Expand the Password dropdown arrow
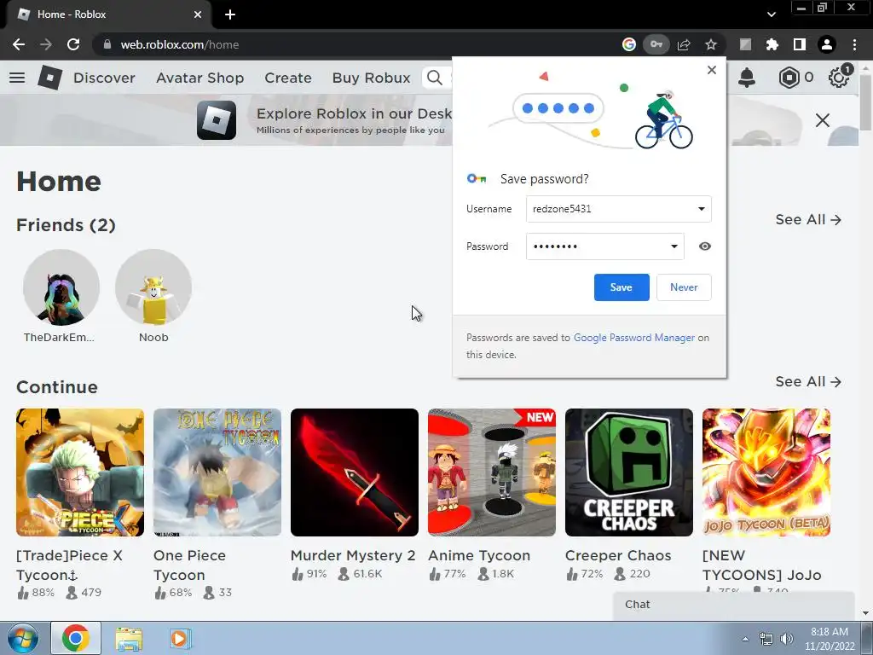This screenshot has height=655, width=873. 674,246
